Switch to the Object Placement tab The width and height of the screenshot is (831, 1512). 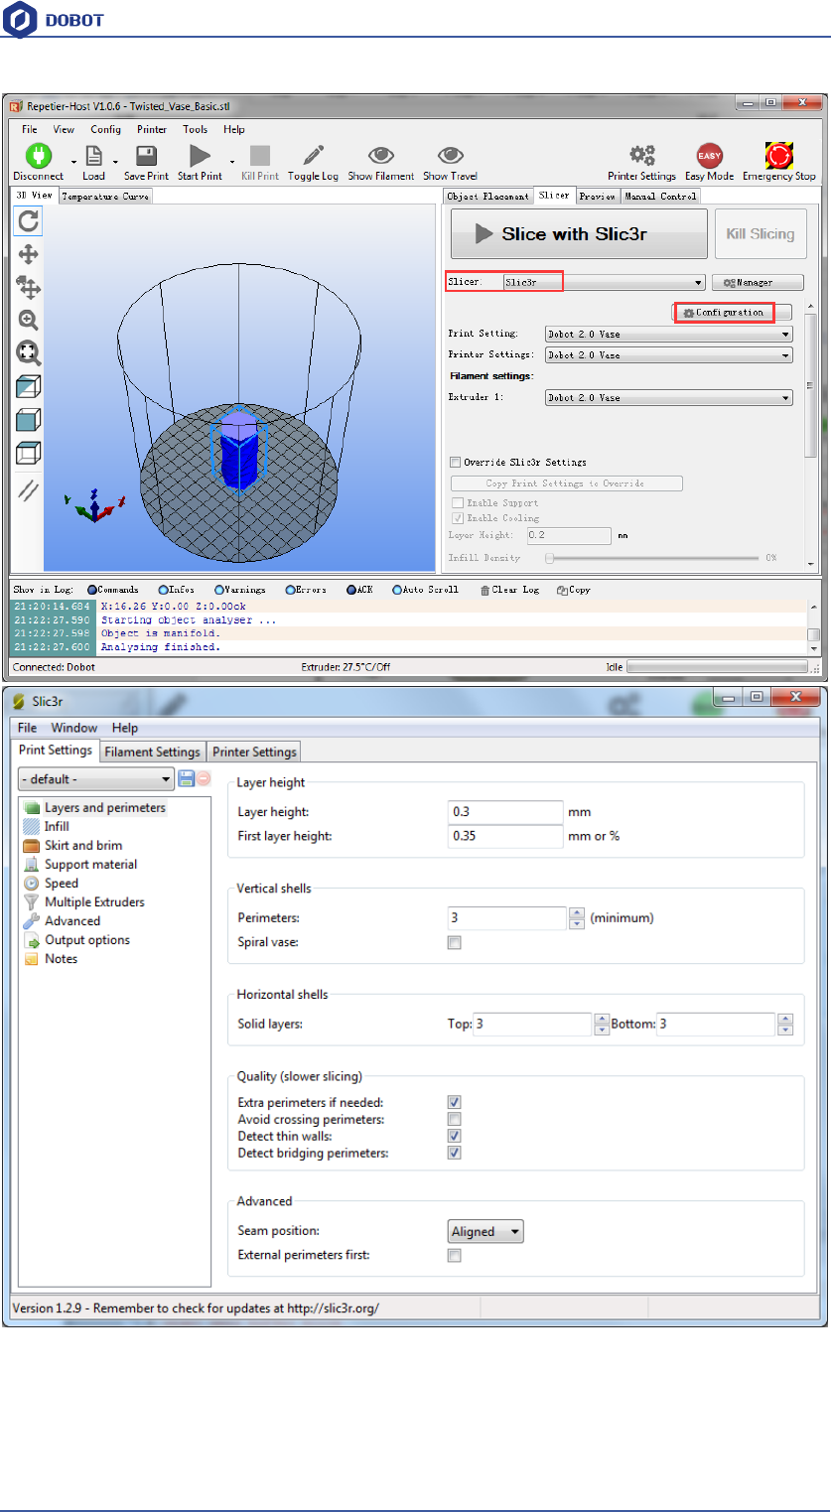(x=487, y=197)
